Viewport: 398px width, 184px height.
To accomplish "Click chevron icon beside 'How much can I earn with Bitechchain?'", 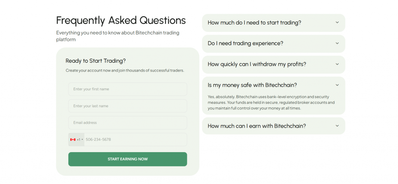I will pyautogui.click(x=337, y=126).
